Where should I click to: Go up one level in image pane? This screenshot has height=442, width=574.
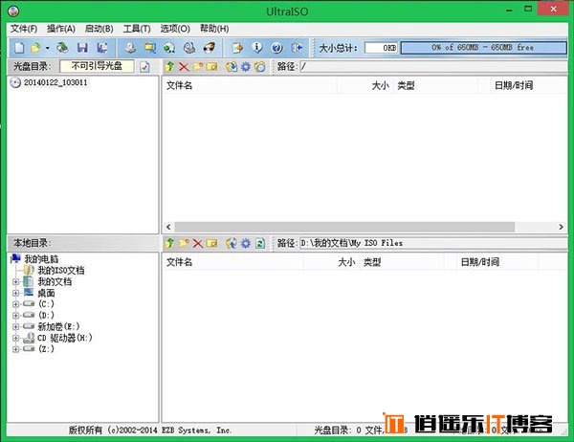click(169, 67)
